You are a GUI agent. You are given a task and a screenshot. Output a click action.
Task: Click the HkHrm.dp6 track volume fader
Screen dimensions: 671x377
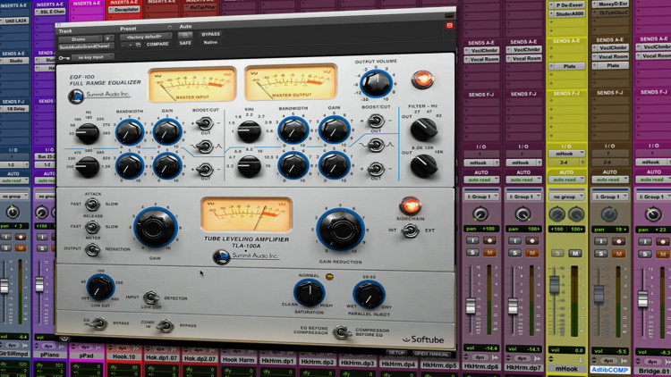coord(471,306)
